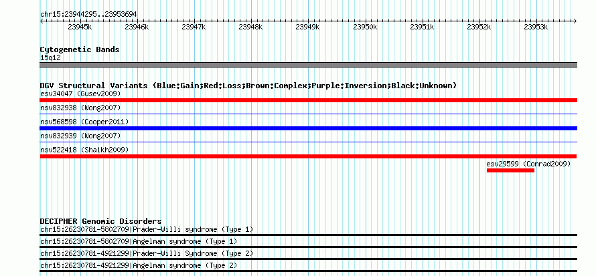Open Prader-Willi syndrome (Type 1) entry

147,229
